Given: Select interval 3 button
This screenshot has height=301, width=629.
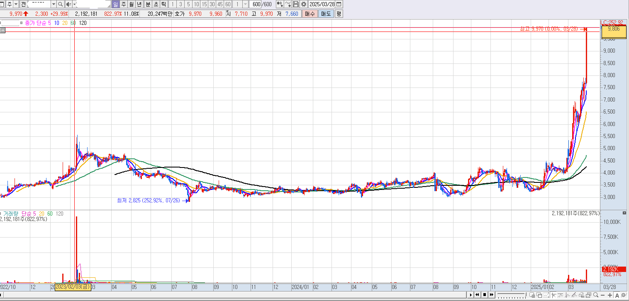Looking at the screenshot, I should (x=180, y=4).
